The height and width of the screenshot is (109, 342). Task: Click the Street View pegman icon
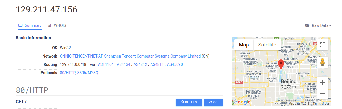tap(322, 62)
